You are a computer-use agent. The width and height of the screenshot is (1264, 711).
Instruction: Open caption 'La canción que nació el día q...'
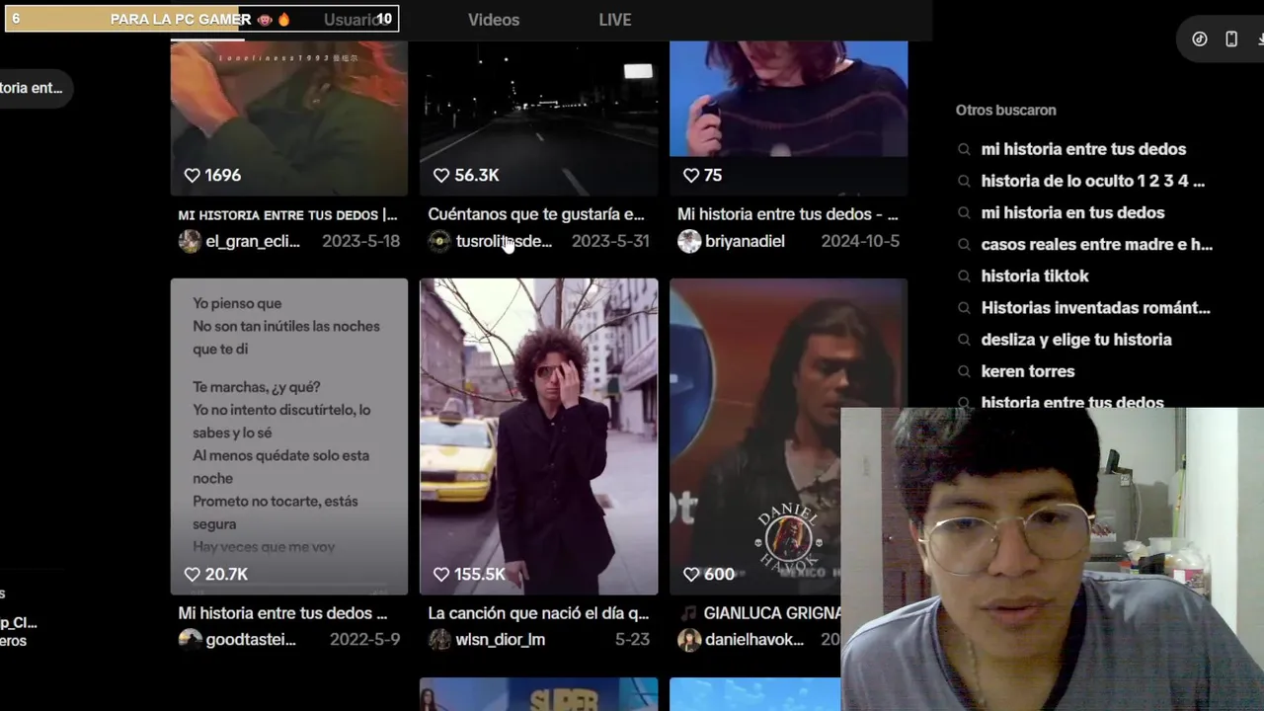(x=538, y=613)
